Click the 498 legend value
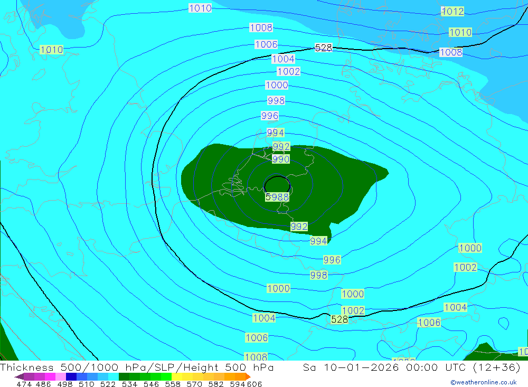 pos(64,384)
